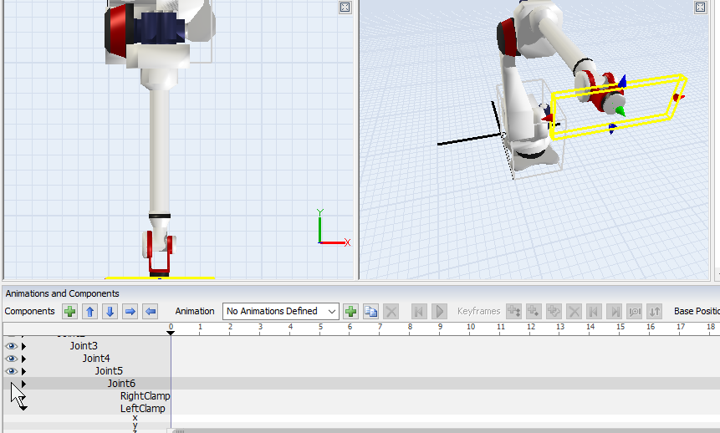This screenshot has height=433, width=720.
Task: Expand the Joint6 tree node arrow
Action: (x=23, y=384)
